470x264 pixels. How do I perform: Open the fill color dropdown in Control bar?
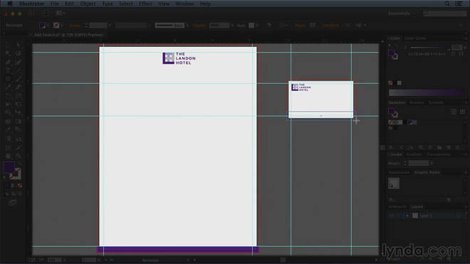(48, 26)
